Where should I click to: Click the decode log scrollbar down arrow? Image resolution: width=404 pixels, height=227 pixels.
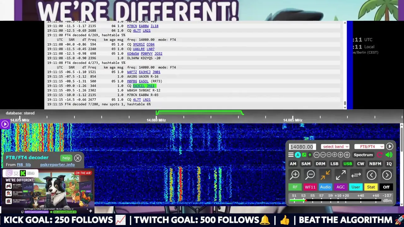tap(345, 108)
